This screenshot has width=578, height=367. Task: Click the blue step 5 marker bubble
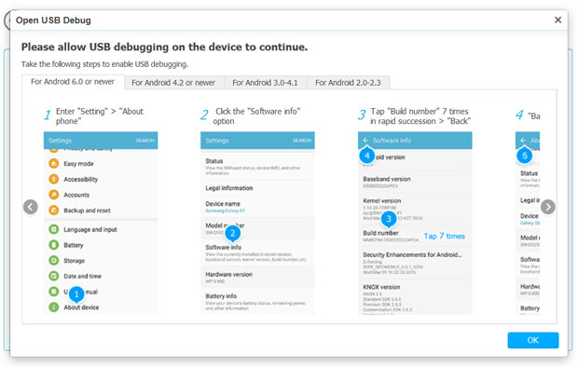click(525, 156)
